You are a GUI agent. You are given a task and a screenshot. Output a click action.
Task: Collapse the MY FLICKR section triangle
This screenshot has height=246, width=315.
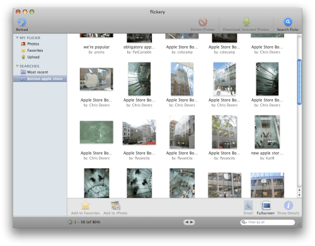[17, 38]
